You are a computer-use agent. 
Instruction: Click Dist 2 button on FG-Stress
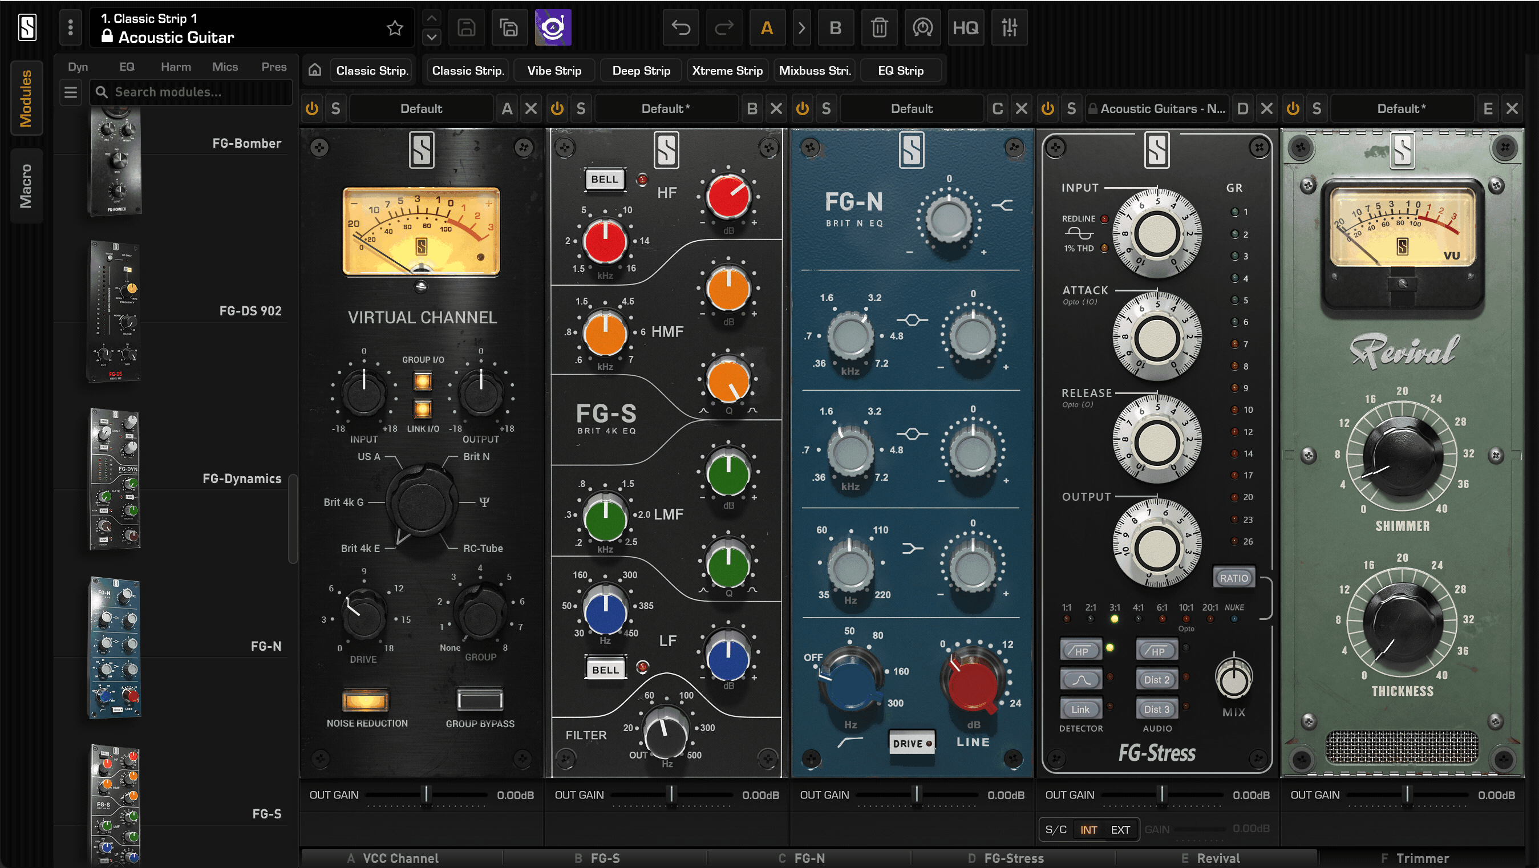(x=1157, y=679)
